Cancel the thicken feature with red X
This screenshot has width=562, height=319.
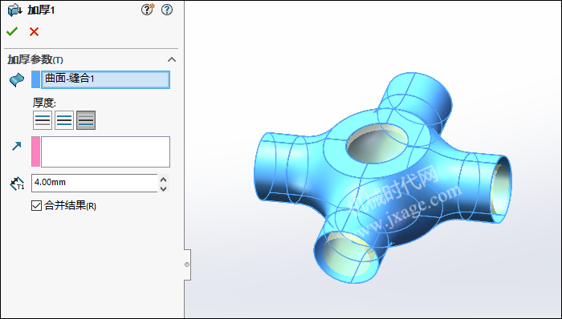pos(34,32)
